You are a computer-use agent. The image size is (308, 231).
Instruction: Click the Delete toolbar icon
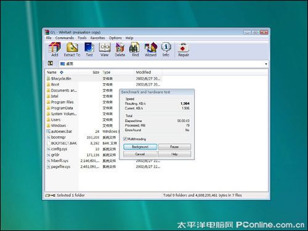click(120, 49)
